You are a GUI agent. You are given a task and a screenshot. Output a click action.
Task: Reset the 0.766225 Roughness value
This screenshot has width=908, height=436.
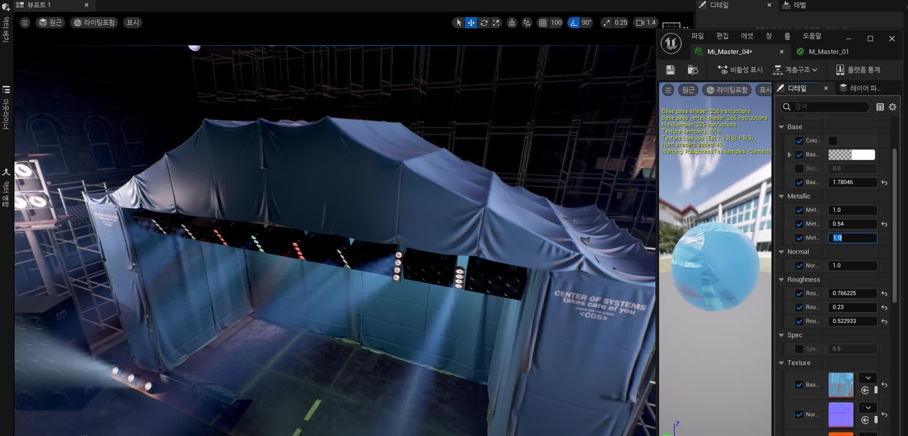point(884,293)
